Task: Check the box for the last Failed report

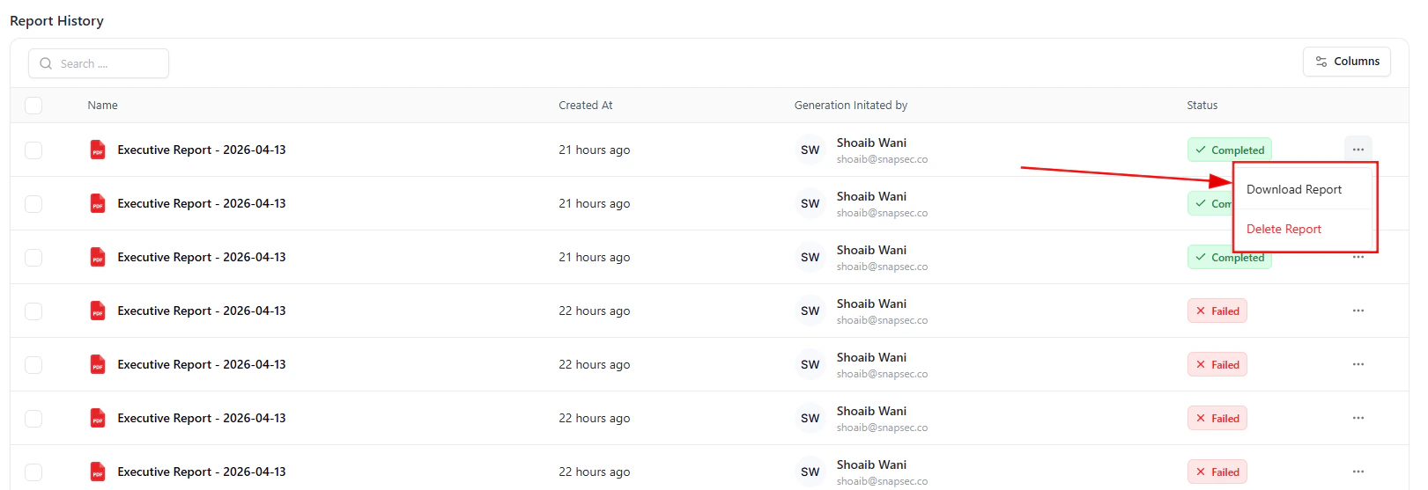Action: [x=33, y=472]
